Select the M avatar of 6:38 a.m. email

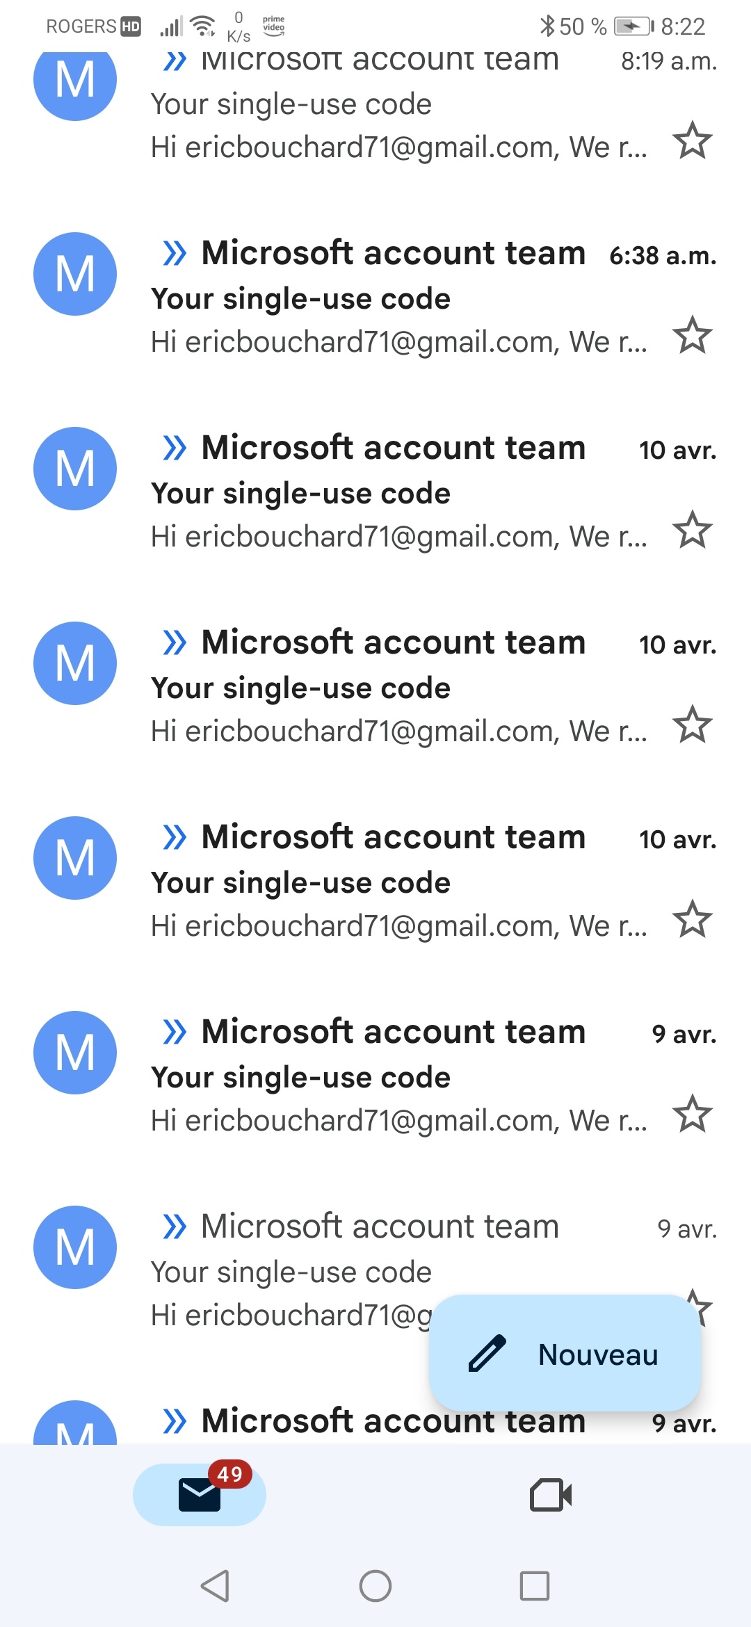[75, 274]
